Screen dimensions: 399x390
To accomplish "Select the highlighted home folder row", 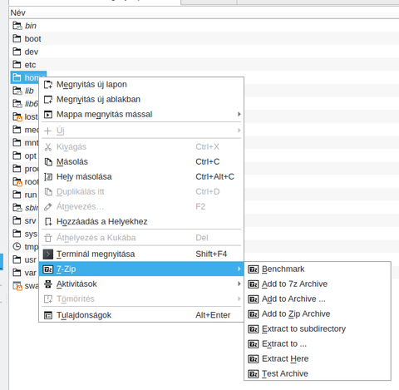I will (28, 77).
